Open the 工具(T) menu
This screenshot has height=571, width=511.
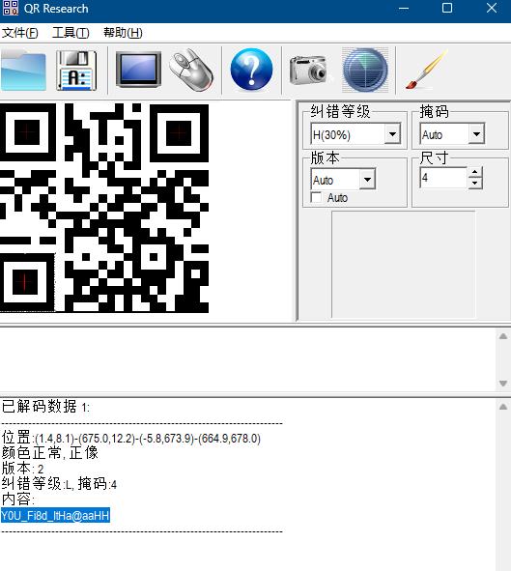click(x=71, y=33)
